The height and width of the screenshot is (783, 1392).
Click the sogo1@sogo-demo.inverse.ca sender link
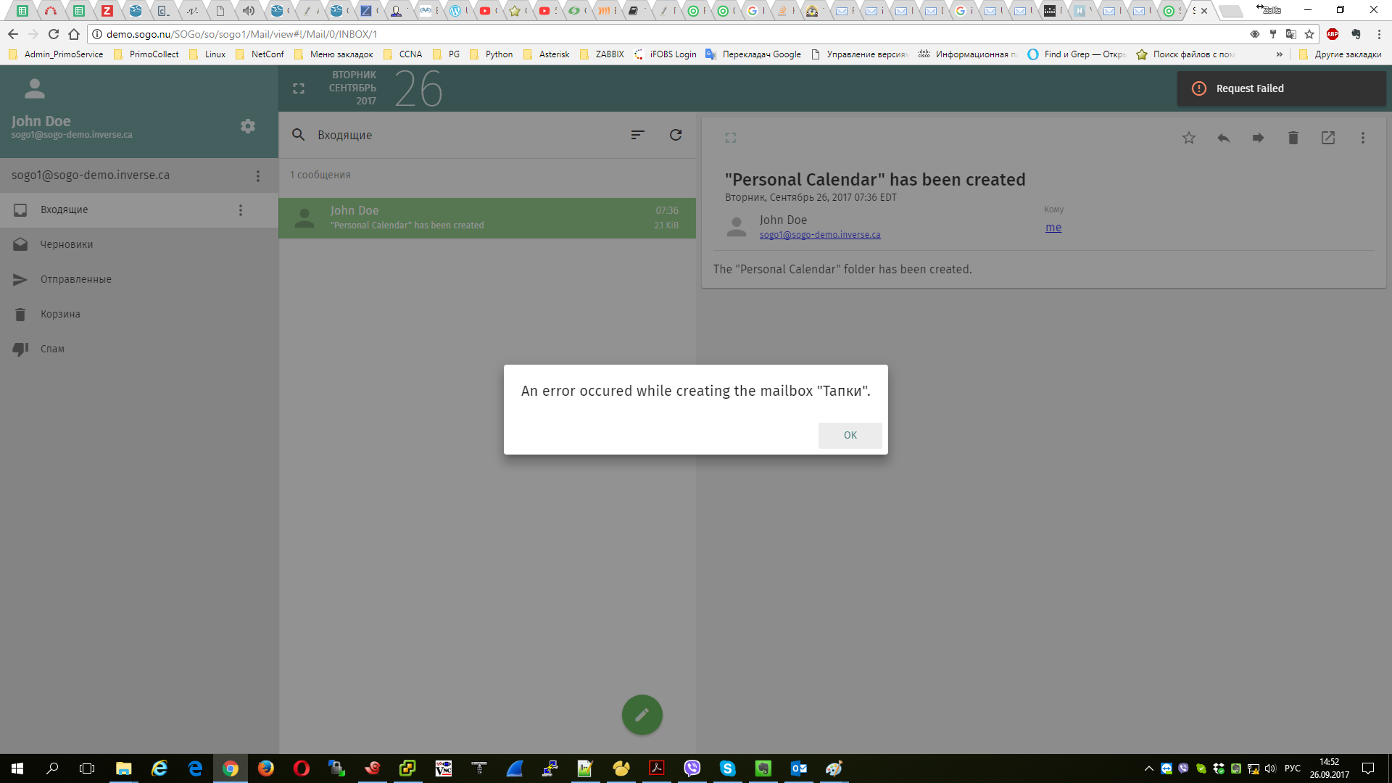pyautogui.click(x=819, y=235)
